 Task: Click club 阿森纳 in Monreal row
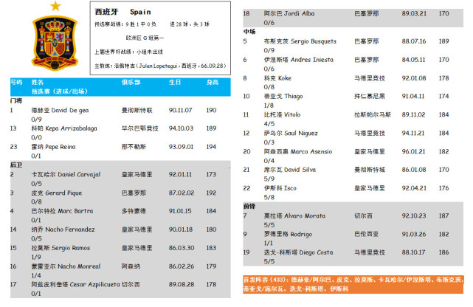click(131, 266)
